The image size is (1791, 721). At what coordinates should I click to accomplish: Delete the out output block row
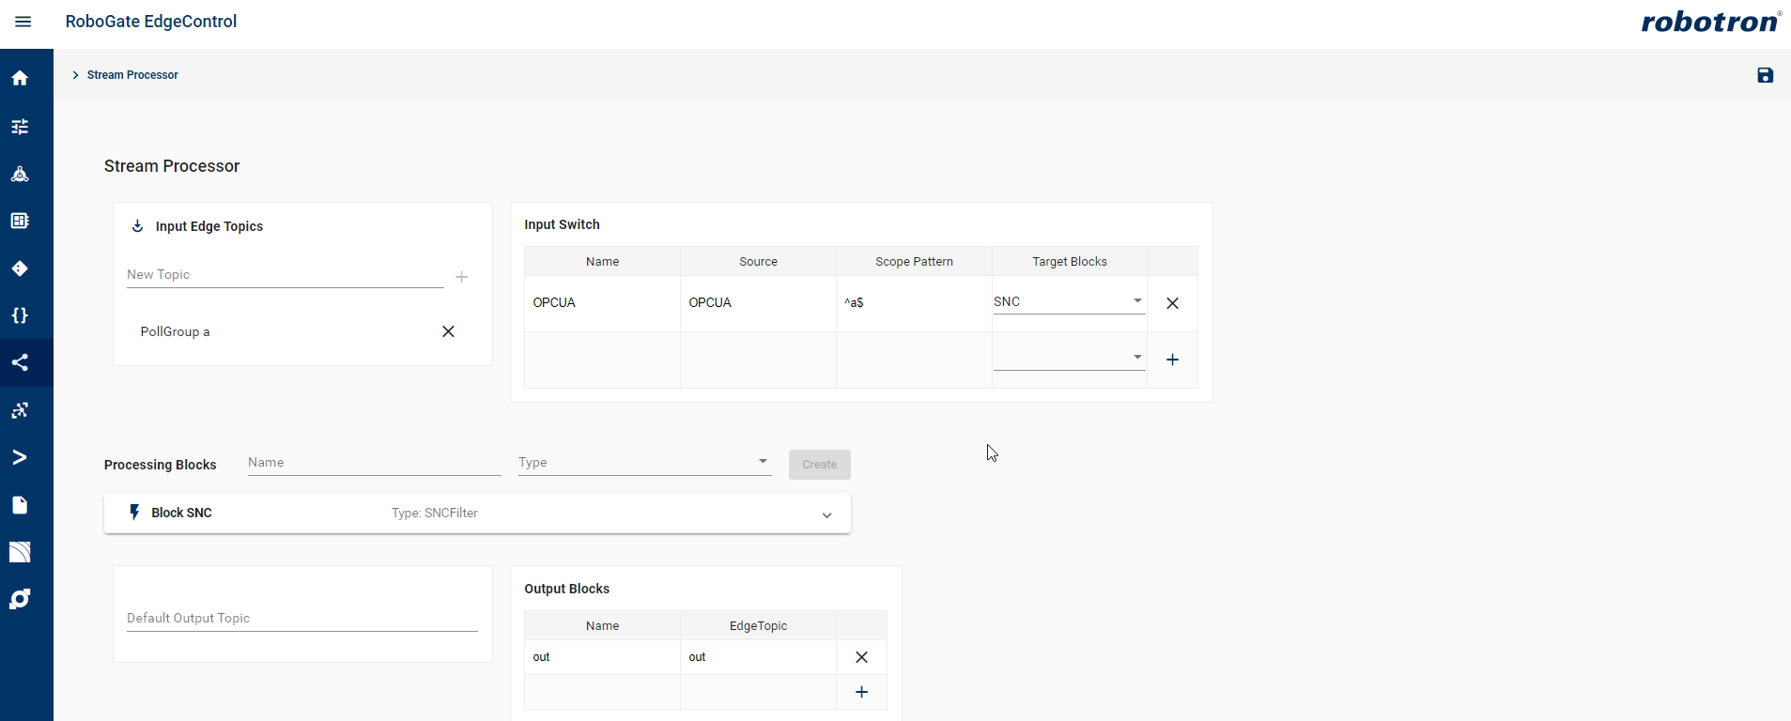[861, 657]
